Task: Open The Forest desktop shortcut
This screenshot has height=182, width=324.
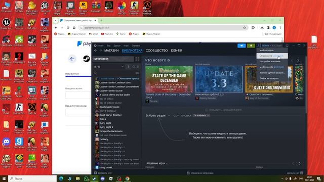Action: pyautogui.click(x=109, y=7)
